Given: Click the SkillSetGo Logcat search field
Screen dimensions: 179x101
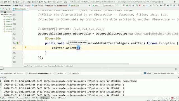Looking at the screenshot, I should point(106,73).
